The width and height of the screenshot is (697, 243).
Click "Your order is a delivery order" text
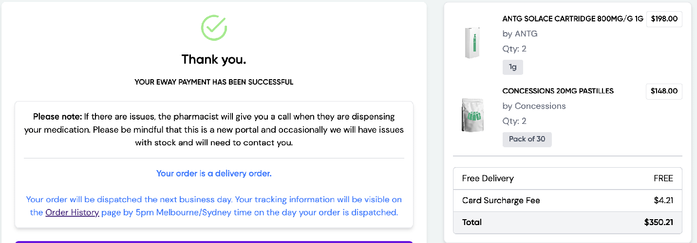(x=214, y=174)
